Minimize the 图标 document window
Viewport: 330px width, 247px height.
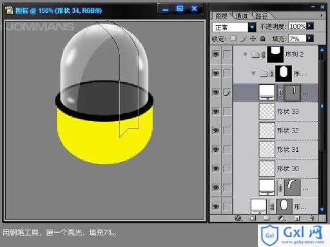click(166, 10)
